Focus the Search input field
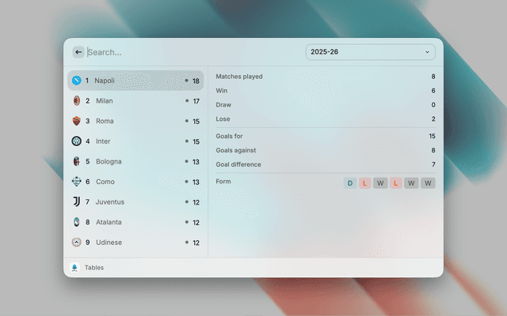The height and width of the screenshot is (316, 507). (x=190, y=52)
